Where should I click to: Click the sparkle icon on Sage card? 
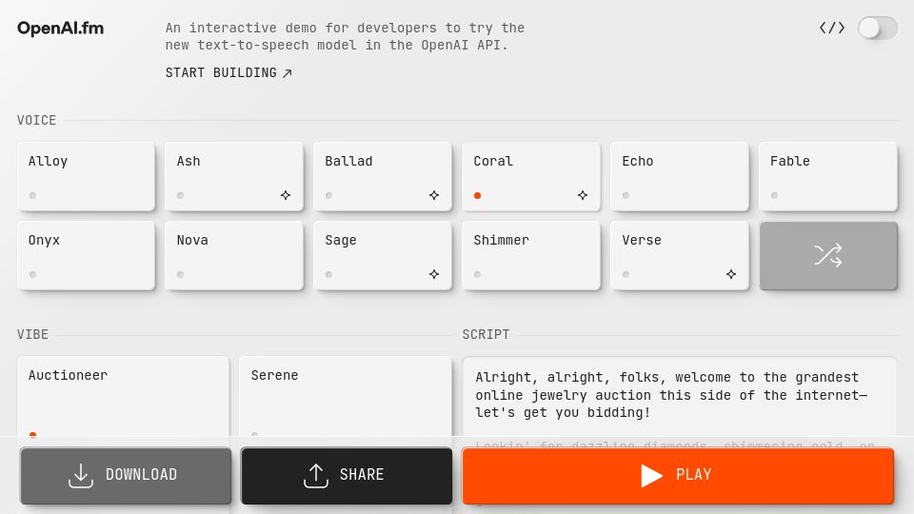[x=434, y=274]
